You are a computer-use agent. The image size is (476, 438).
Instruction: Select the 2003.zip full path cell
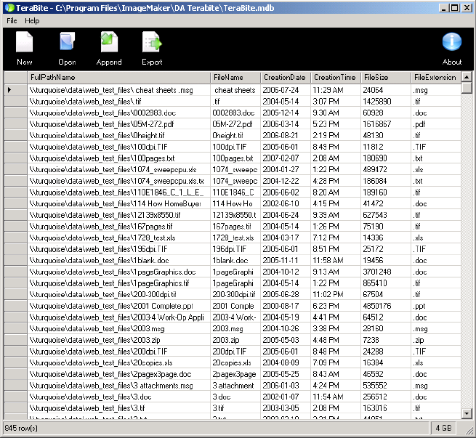point(118,340)
